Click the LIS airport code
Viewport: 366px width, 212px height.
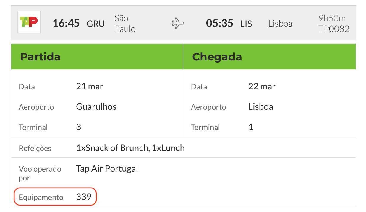click(x=246, y=24)
